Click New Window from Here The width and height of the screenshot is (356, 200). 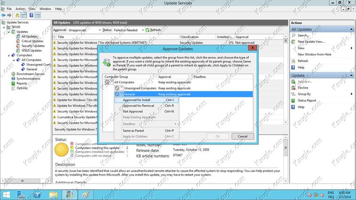pos(315,55)
